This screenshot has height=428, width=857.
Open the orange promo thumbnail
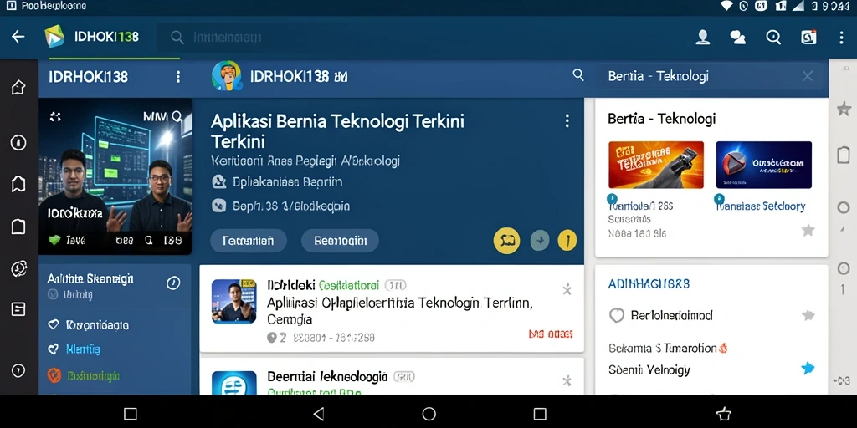pyautogui.click(x=656, y=165)
